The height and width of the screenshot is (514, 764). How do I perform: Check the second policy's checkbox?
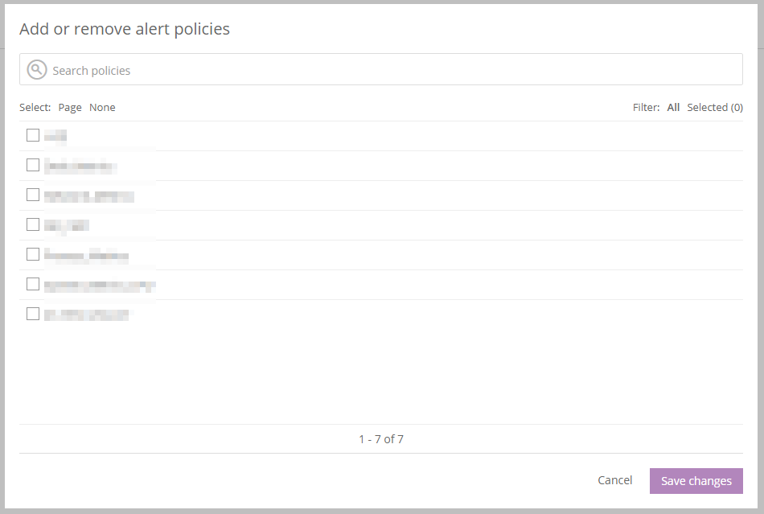[x=33, y=165]
